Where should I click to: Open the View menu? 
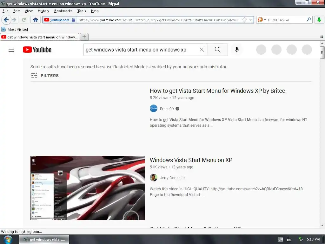pos(29,11)
